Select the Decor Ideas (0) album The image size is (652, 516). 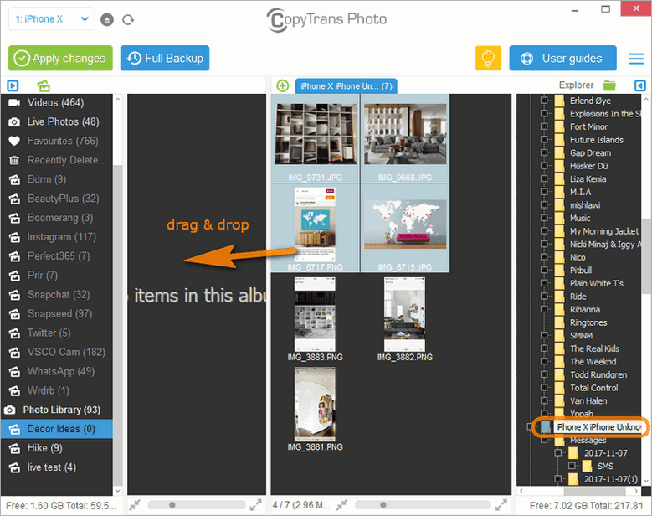[57, 429]
